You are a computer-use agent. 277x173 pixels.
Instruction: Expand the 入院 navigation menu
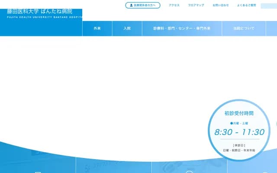pyautogui.click(x=126, y=28)
